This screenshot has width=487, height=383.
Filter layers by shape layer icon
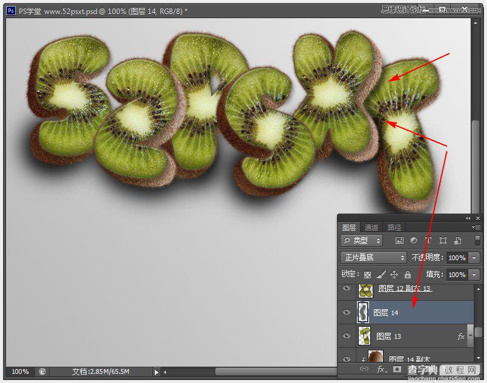pyautogui.click(x=443, y=240)
